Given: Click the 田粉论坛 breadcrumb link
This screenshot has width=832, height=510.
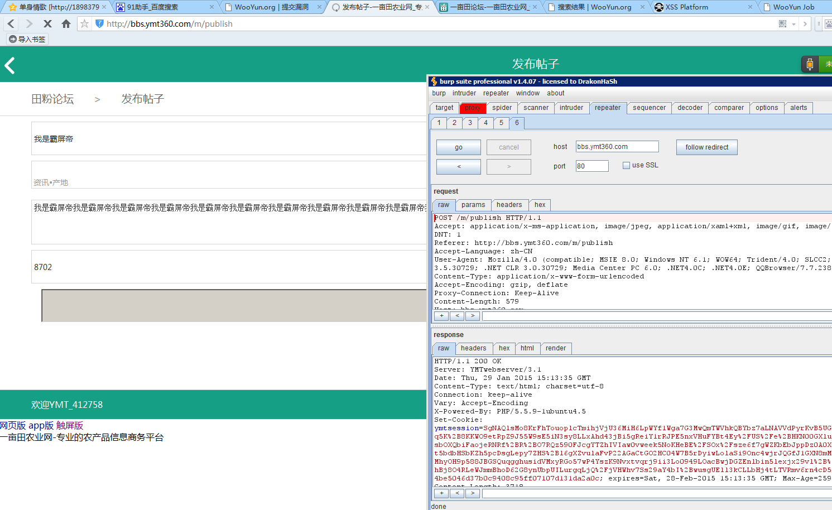Looking at the screenshot, I should point(52,99).
